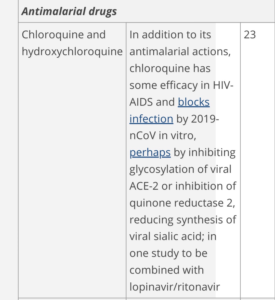
Task: Select the word "hydroxychloroquine" in the first column
Action: (x=72, y=52)
